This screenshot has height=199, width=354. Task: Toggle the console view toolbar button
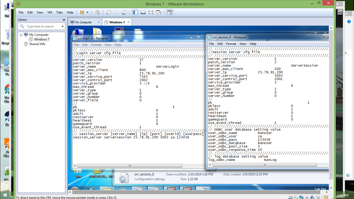pos(170,12)
